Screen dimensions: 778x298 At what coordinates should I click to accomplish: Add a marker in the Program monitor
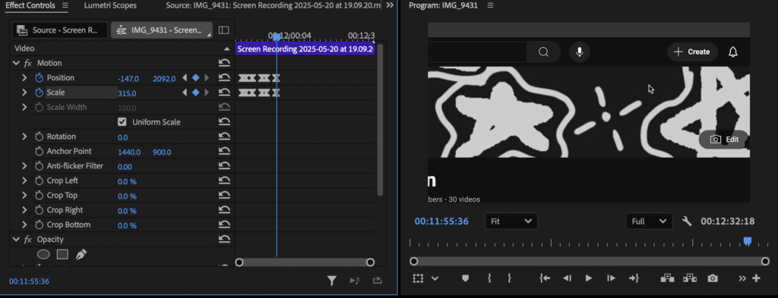tap(465, 278)
